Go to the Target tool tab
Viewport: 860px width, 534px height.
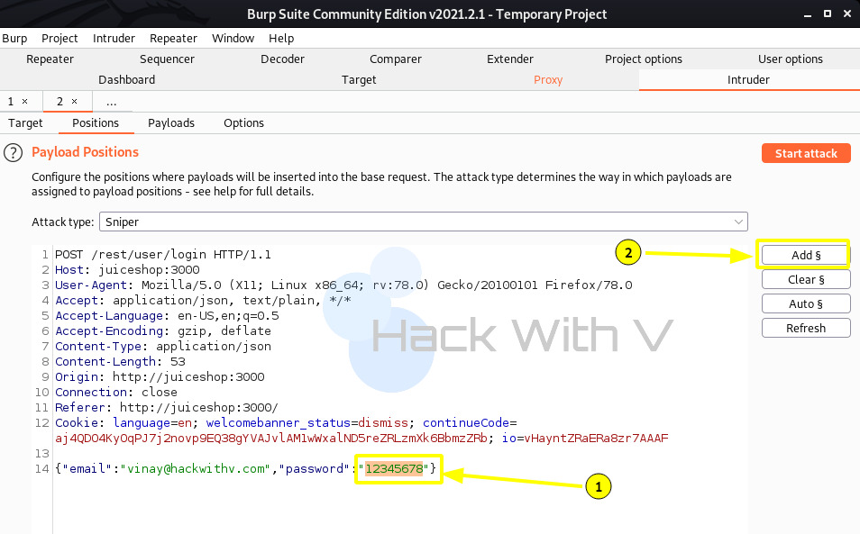pyautogui.click(x=359, y=80)
